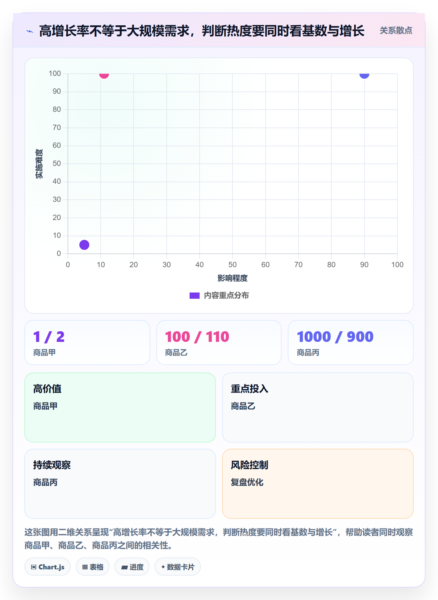Click the 数据卡片 tag chip
The height and width of the screenshot is (600, 438).
tap(178, 567)
